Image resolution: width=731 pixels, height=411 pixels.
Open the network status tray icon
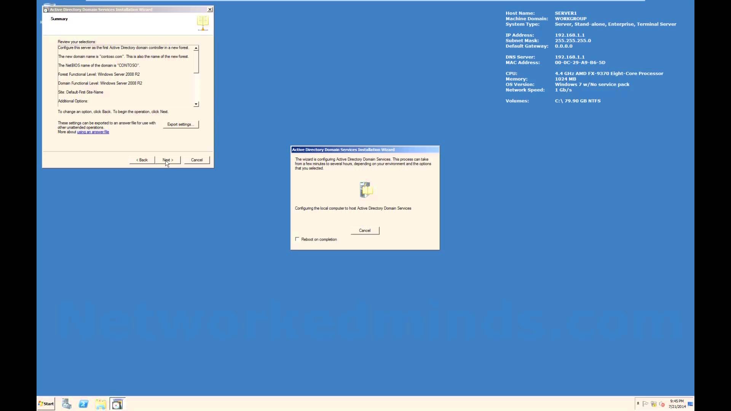click(654, 404)
